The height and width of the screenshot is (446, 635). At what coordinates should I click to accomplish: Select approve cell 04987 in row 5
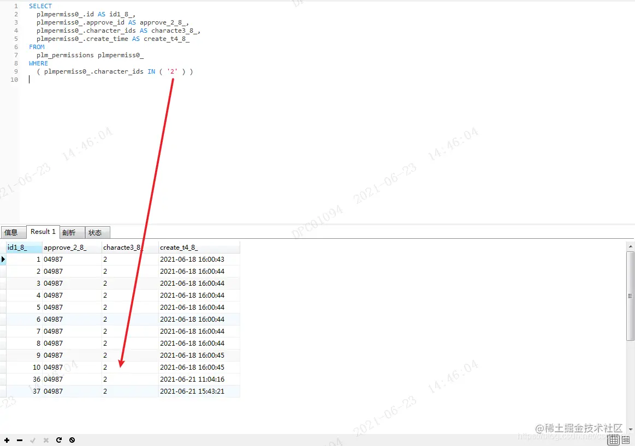[x=72, y=308]
